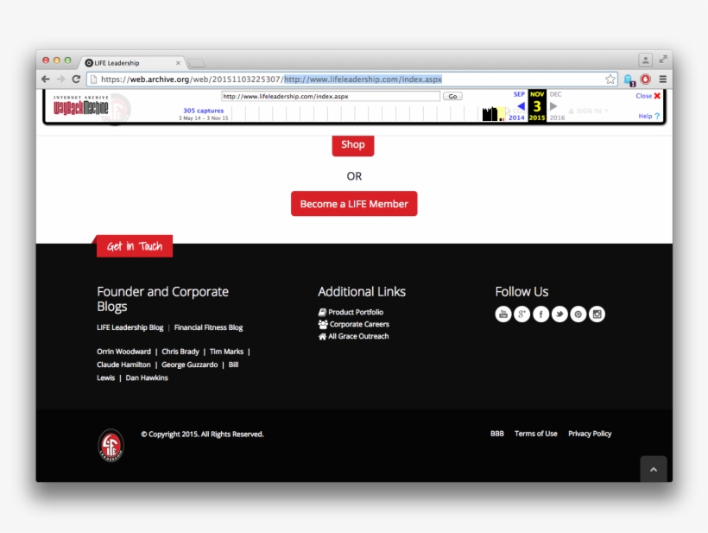
Task: Click the forward arrow toward 2016
Action: pyautogui.click(x=553, y=106)
